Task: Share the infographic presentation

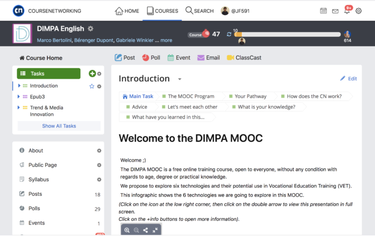Action: coord(145,230)
